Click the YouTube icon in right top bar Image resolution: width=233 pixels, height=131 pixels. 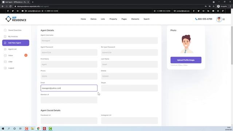click(213, 11)
